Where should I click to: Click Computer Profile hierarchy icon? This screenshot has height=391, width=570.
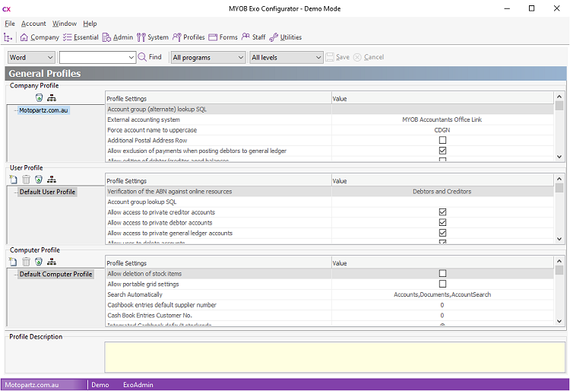pyautogui.click(x=52, y=262)
